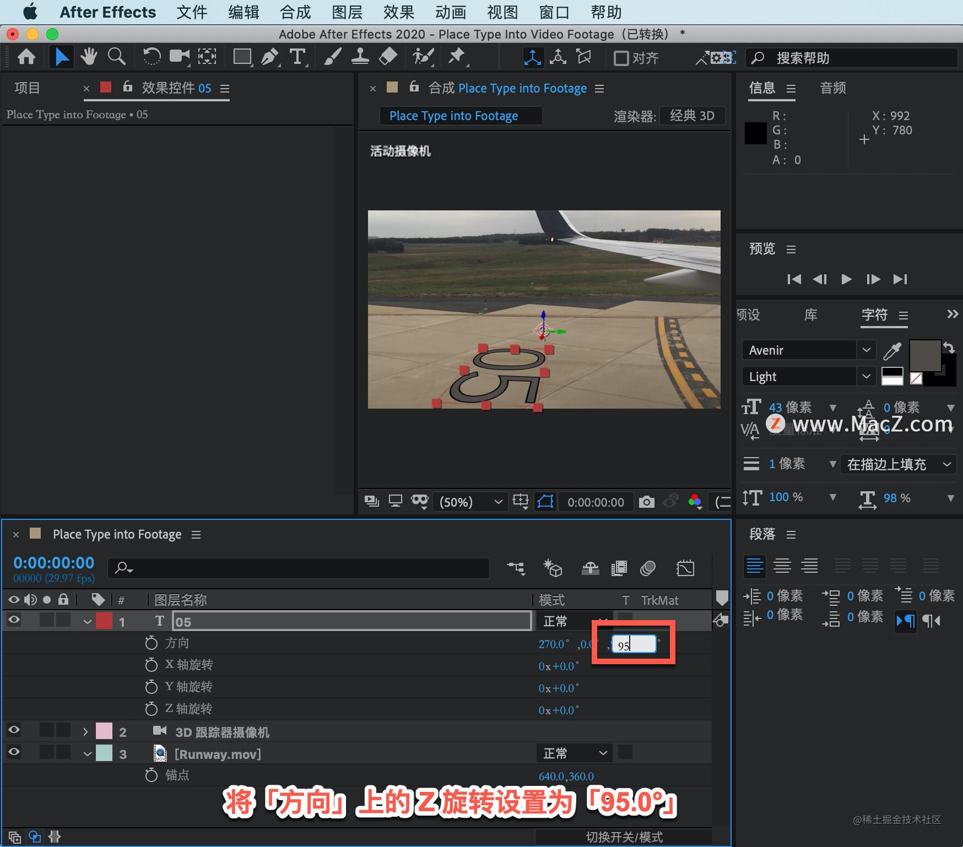The height and width of the screenshot is (847, 963).
Task: Toggle mask and shape path visibility
Action: pyautogui.click(x=545, y=502)
